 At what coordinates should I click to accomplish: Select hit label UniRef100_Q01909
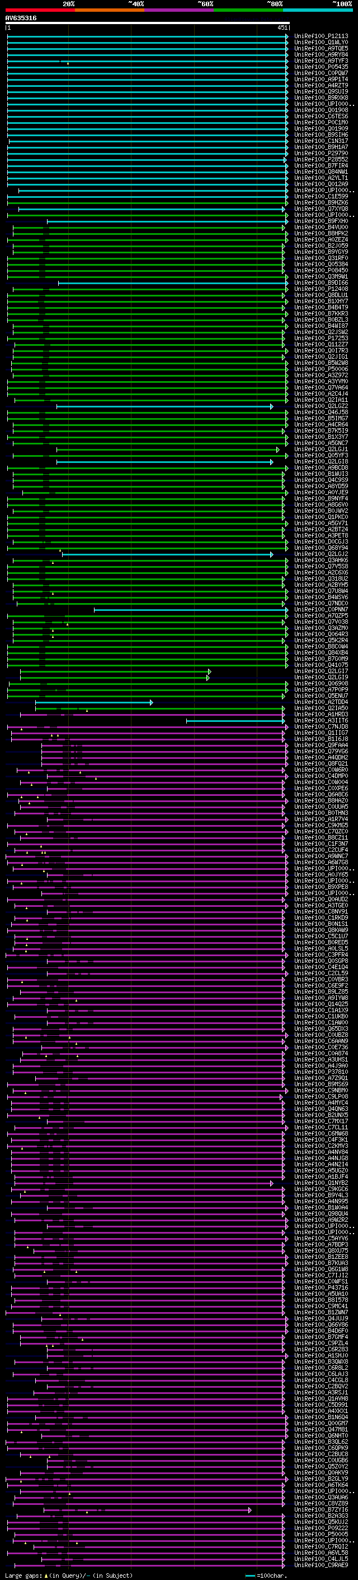[321, 129]
